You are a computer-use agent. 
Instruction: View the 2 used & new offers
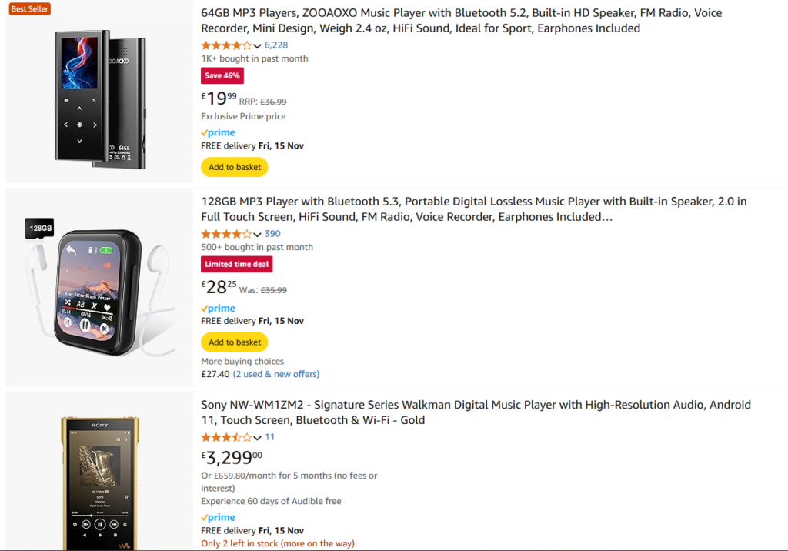276,374
